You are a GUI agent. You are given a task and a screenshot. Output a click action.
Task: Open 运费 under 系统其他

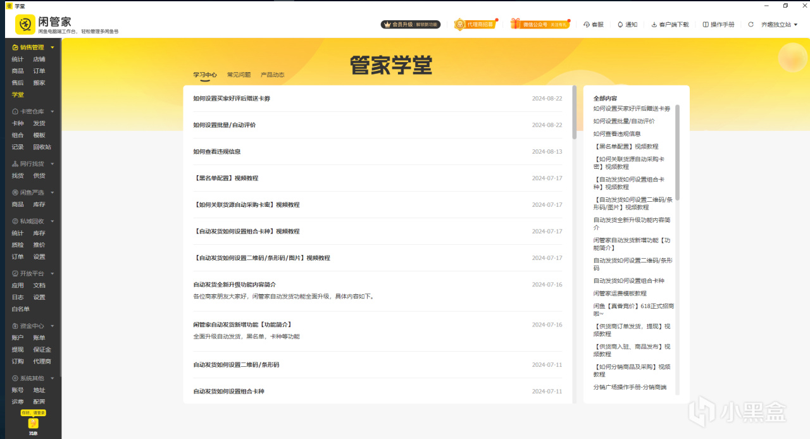[18, 402]
